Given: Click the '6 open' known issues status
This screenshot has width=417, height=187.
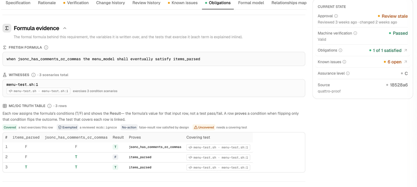Looking at the screenshot, I should pos(394,62).
